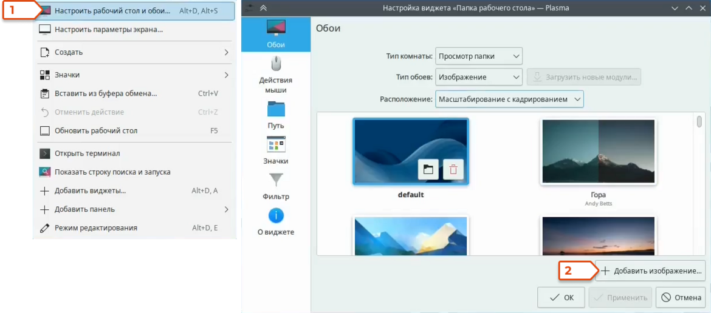Image resolution: width=711 pixels, height=313 pixels.
Task: Click the pin icon in the title bar
Action: point(248,7)
